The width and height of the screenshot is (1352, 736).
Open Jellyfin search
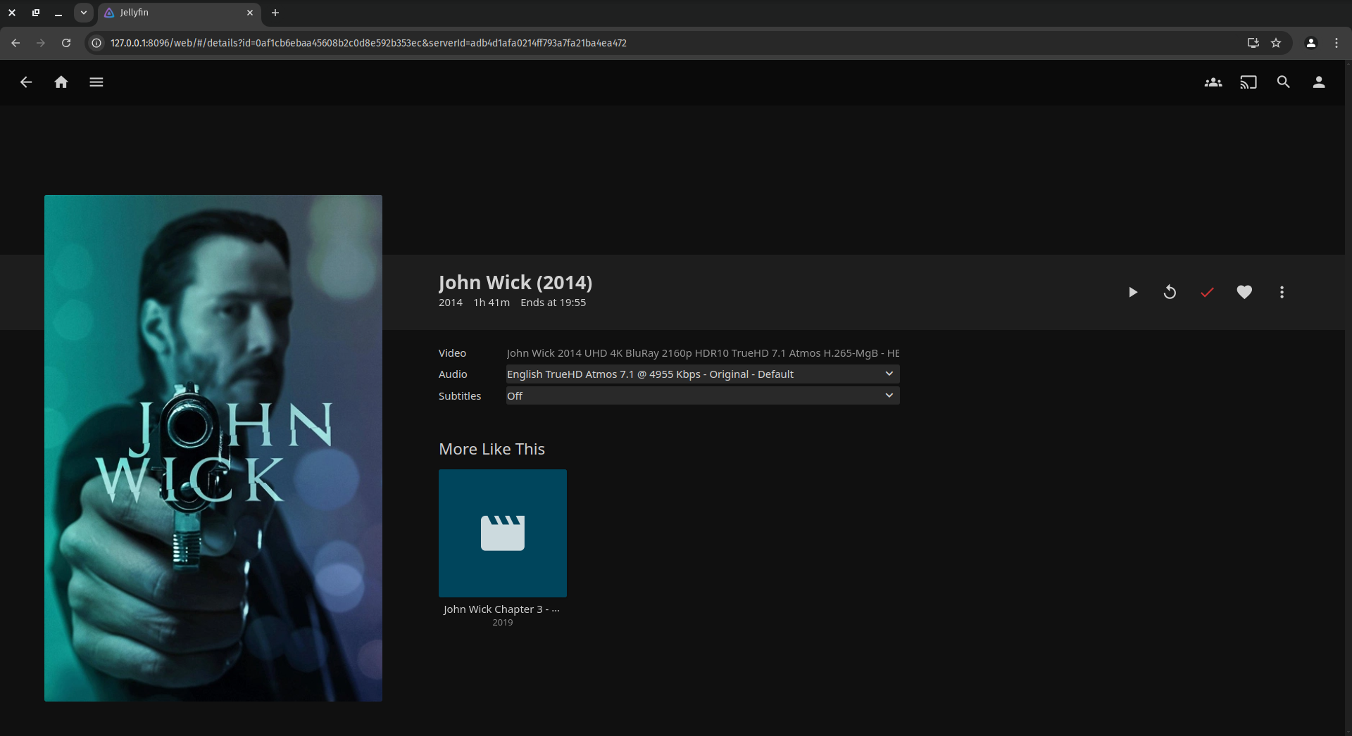pyautogui.click(x=1283, y=82)
